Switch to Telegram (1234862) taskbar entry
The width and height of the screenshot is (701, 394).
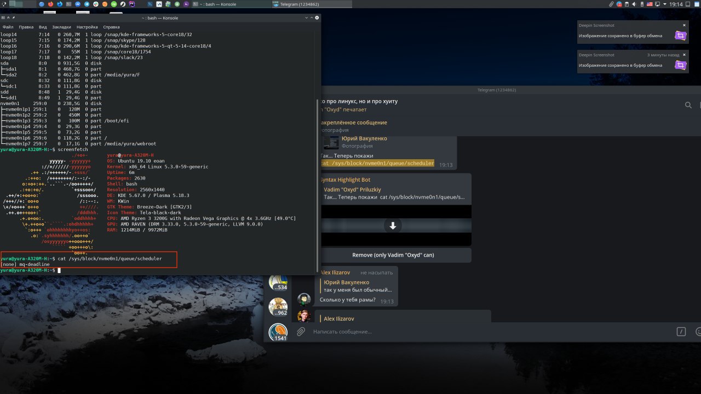(311, 4)
